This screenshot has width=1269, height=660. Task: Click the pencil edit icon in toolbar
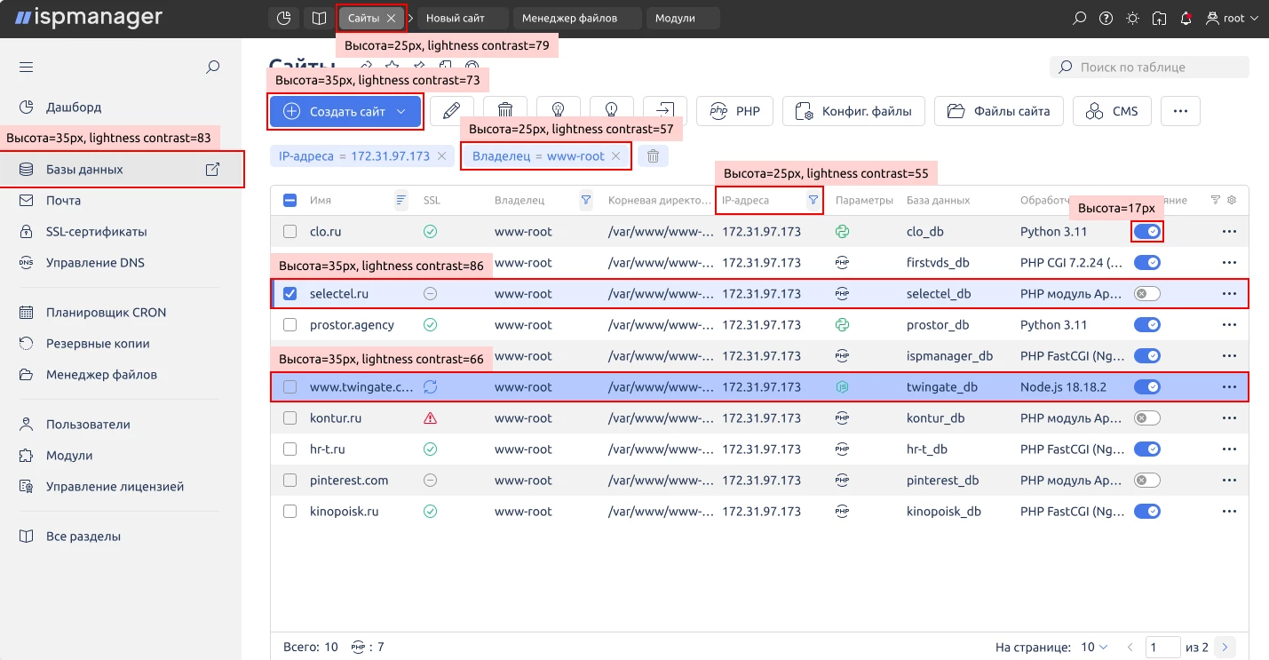click(451, 111)
